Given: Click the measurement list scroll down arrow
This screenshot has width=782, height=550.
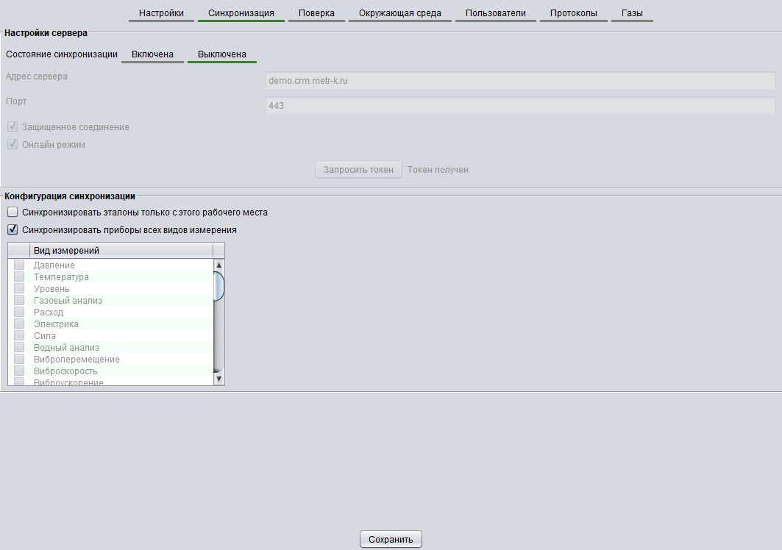Looking at the screenshot, I should [218, 379].
